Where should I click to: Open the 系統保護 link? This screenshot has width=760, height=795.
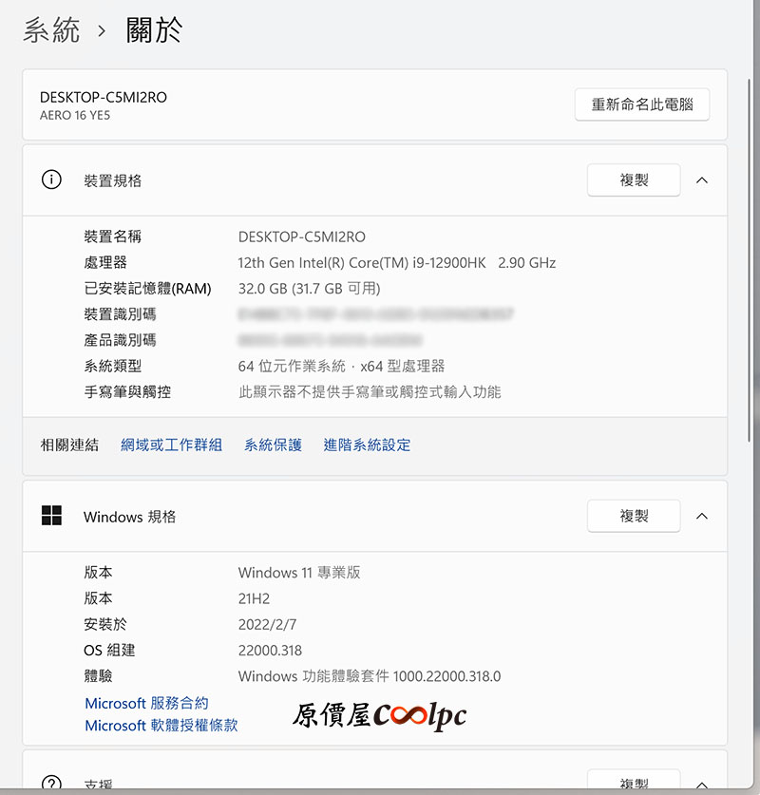[274, 445]
